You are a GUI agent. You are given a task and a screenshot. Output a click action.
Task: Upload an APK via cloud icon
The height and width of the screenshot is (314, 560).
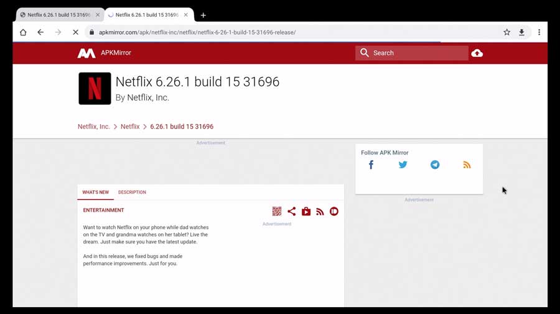[x=477, y=53]
